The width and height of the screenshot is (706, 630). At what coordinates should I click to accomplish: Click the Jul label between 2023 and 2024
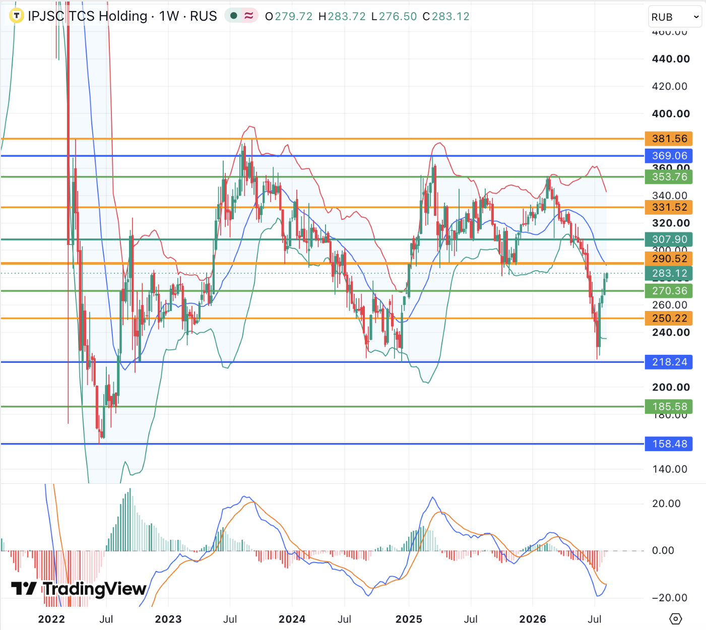tap(230, 619)
